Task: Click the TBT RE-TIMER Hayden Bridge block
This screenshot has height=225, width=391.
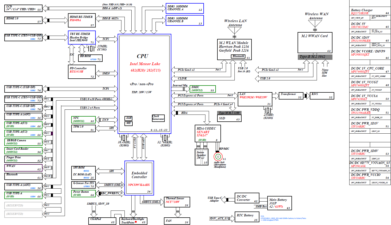Action: coord(82,37)
